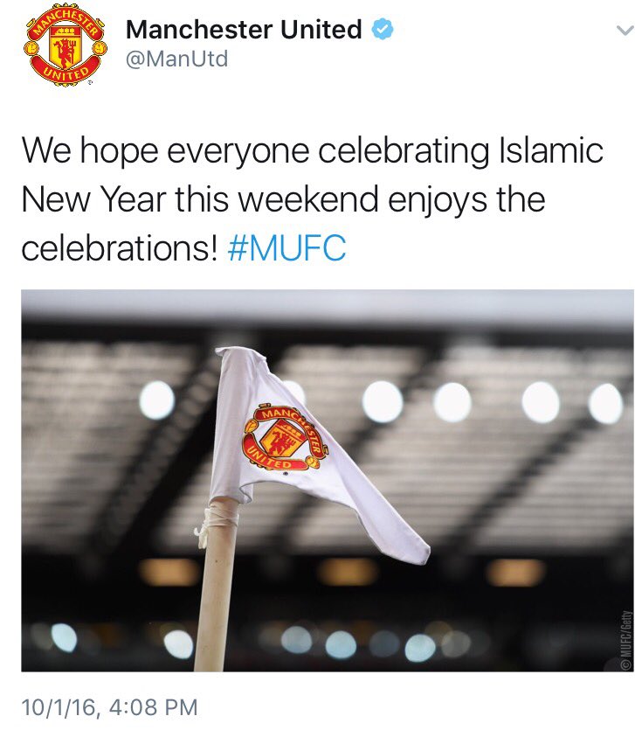Open the corner flag photo
This screenshot has height=730, width=635.
pos(327,481)
